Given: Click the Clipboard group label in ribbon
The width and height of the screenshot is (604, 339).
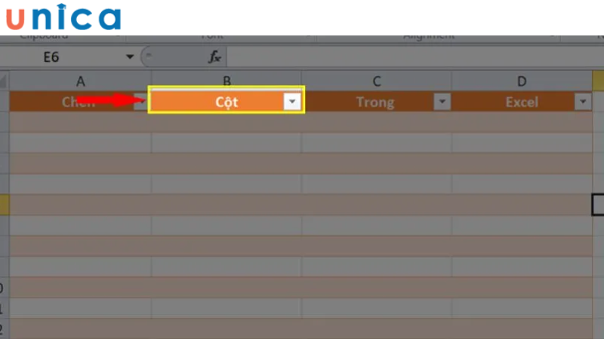Looking at the screenshot, I should [x=44, y=35].
